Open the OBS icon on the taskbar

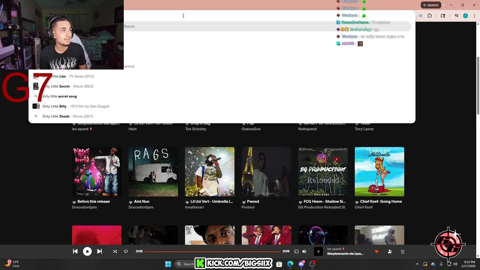click(x=312, y=264)
